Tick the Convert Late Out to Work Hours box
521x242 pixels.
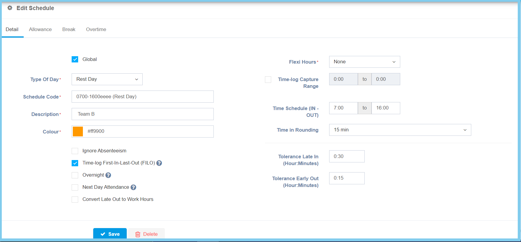[75, 199]
